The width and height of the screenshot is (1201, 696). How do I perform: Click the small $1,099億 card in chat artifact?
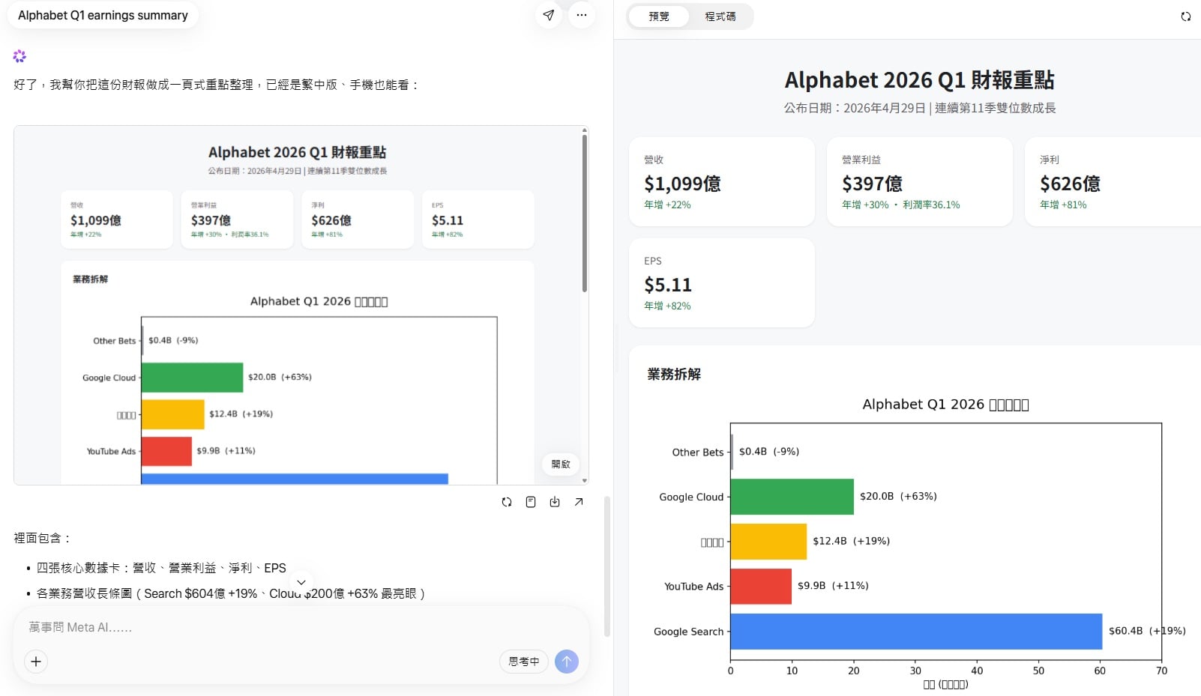point(117,220)
